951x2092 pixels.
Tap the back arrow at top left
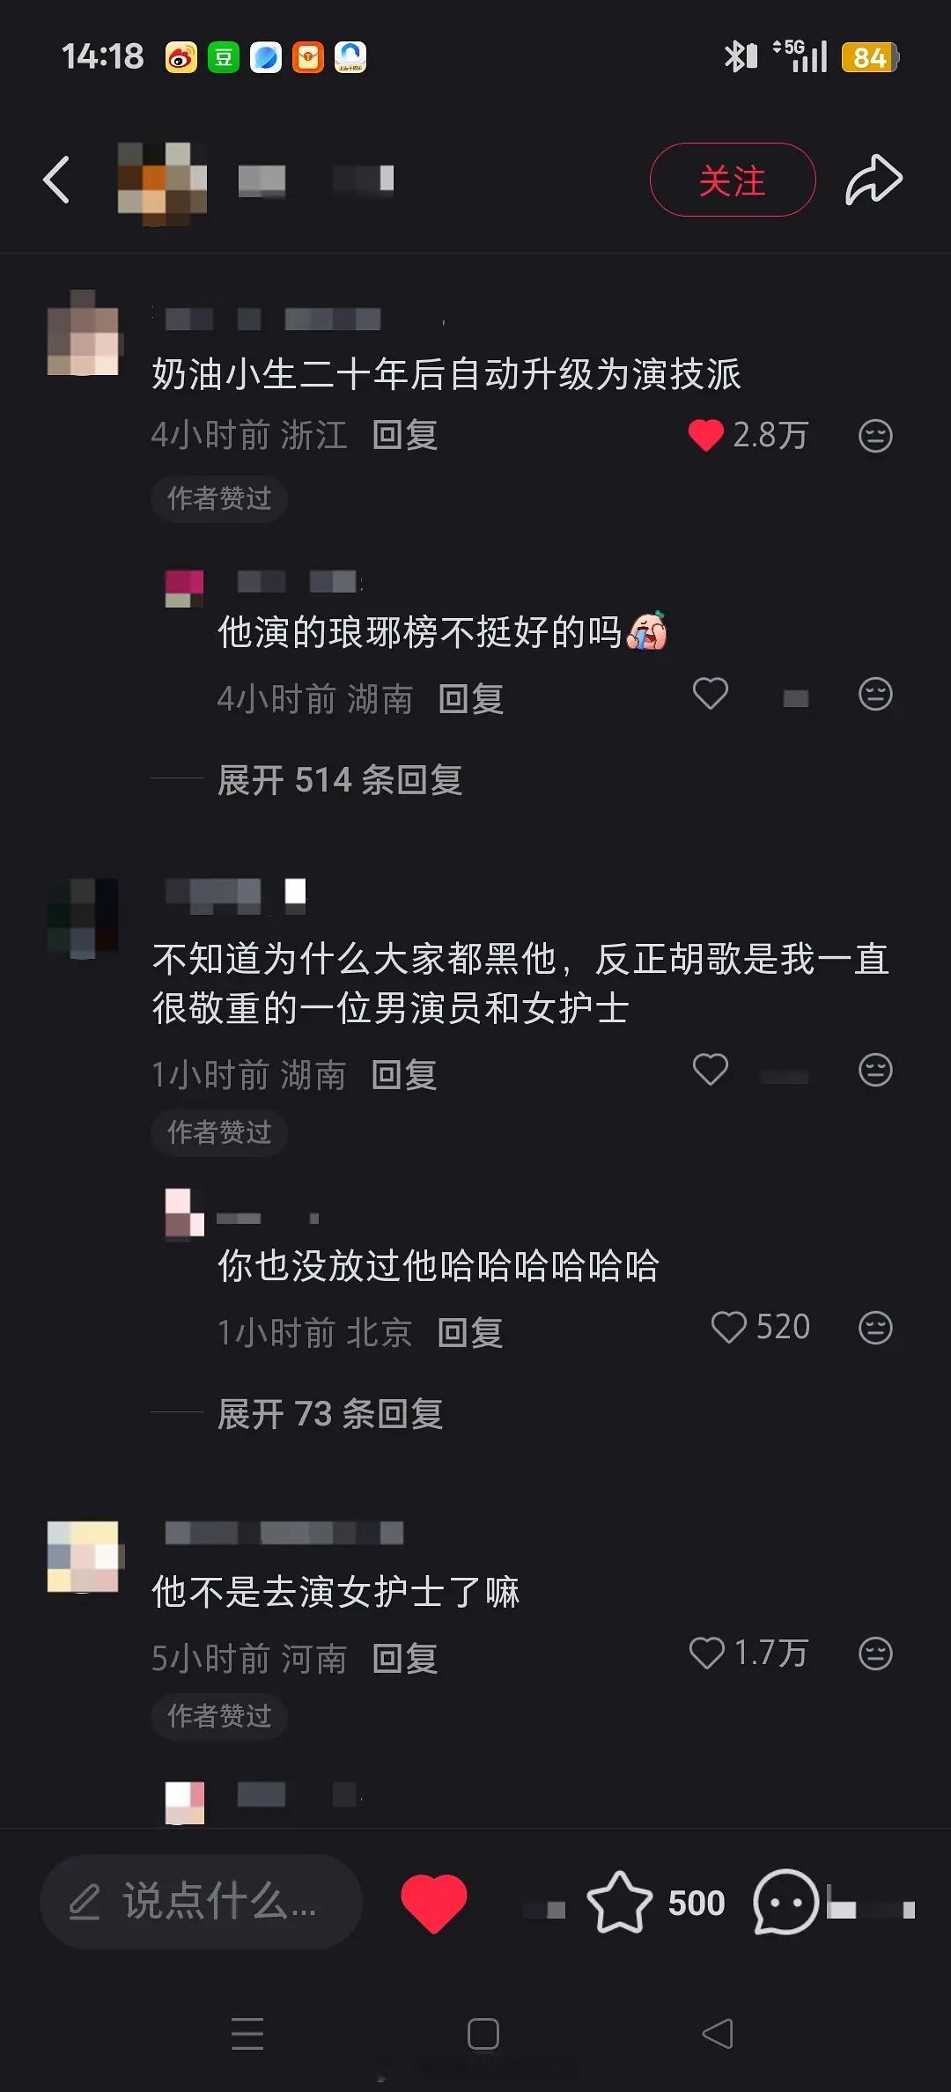point(57,180)
